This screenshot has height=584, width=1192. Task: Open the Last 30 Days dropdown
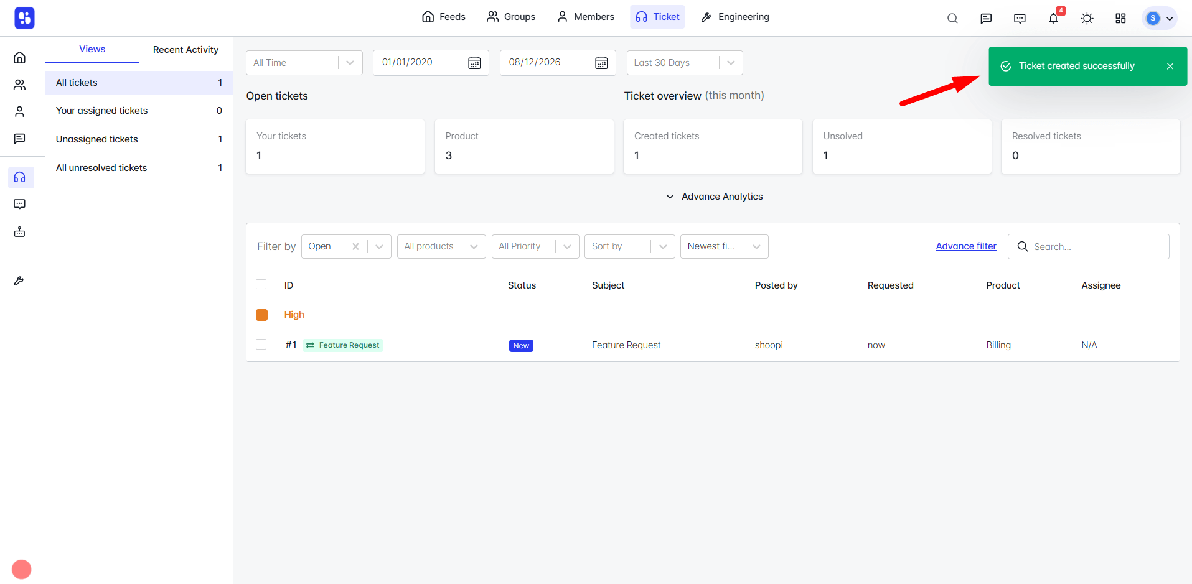685,63
